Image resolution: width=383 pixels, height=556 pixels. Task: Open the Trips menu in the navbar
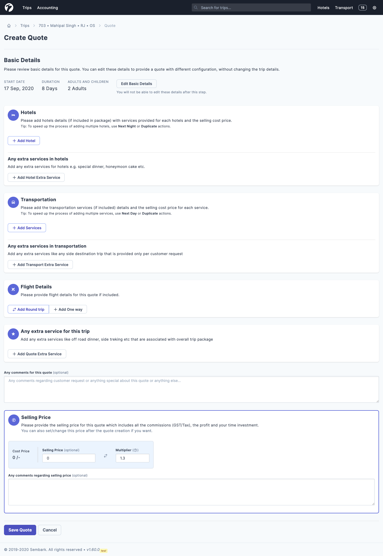pyautogui.click(x=27, y=8)
